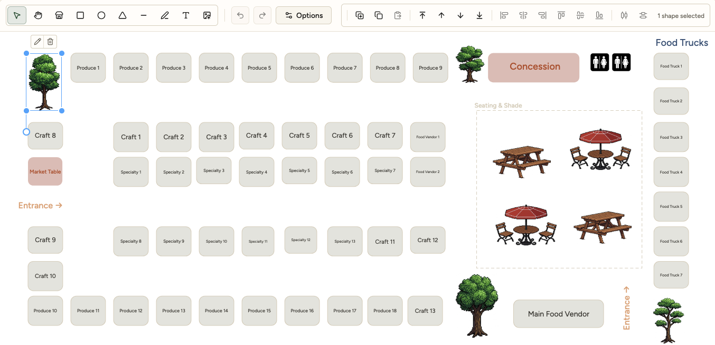
Task: Redo the last undone action
Action: (x=262, y=15)
